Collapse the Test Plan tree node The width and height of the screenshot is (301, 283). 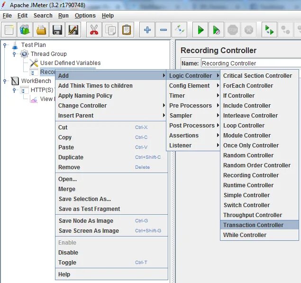[x=5, y=45]
